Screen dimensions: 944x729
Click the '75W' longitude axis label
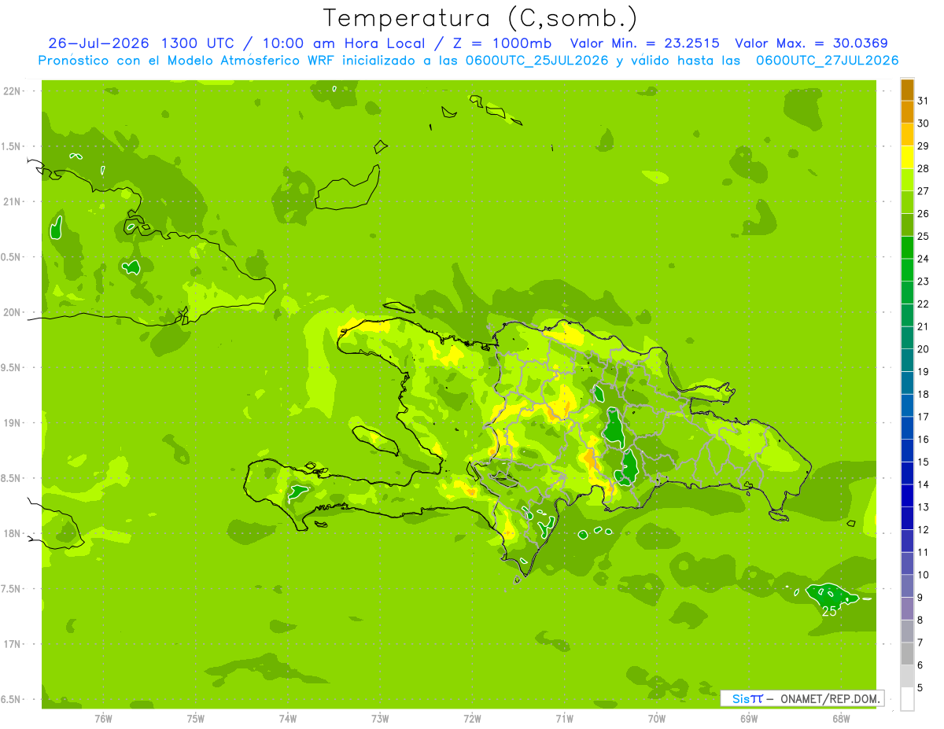[x=195, y=720]
